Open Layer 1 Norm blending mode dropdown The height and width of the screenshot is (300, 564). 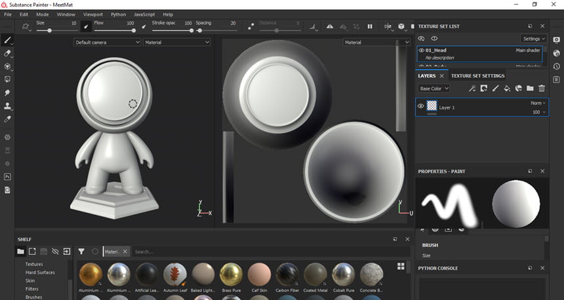click(538, 103)
